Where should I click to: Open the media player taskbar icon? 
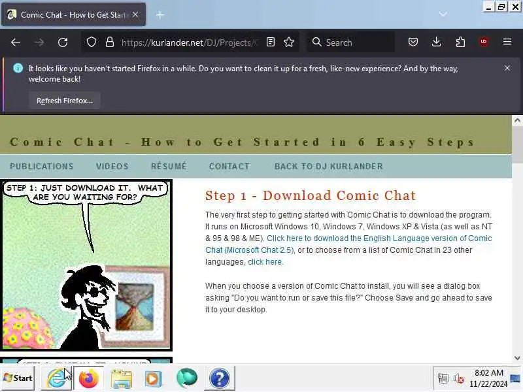(x=154, y=378)
